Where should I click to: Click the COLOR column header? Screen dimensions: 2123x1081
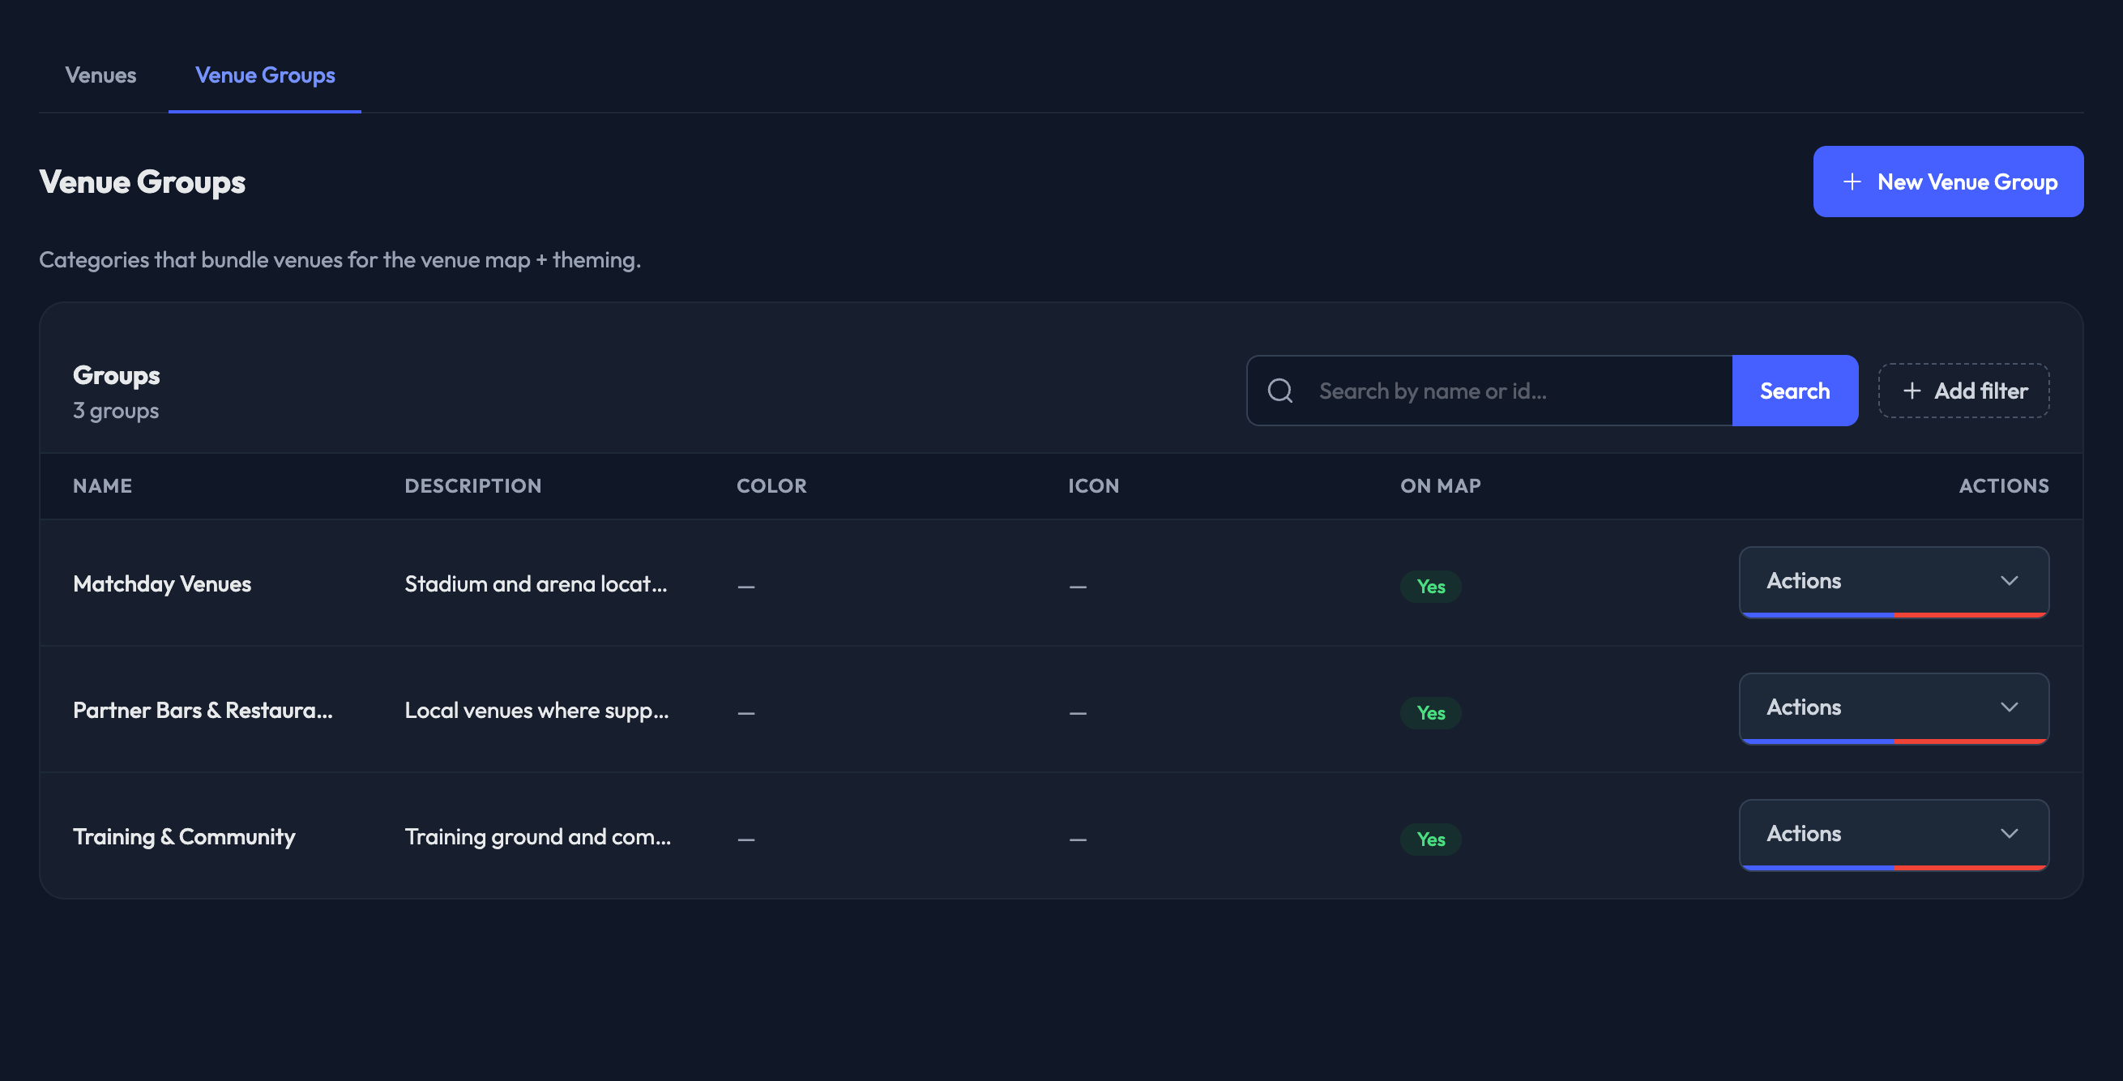771,485
